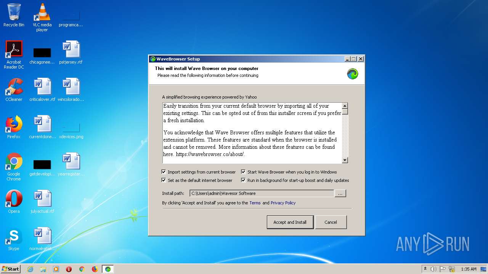Select the xdevices.png image file
Viewport: 488px width, 274px height.
[x=71, y=129]
